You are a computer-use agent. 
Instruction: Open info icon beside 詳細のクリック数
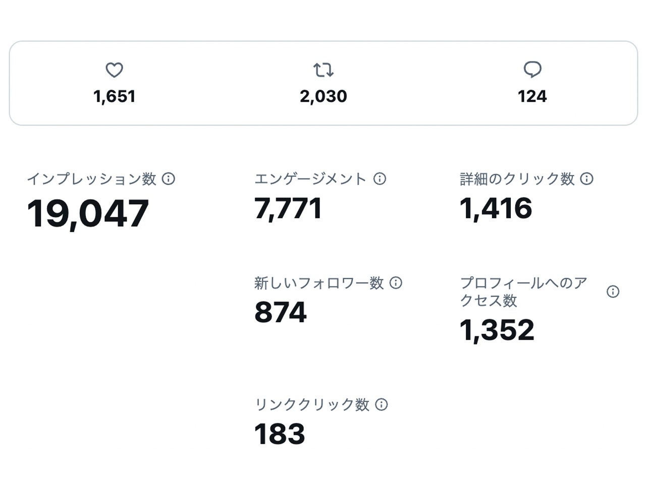(x=586, y=178)
